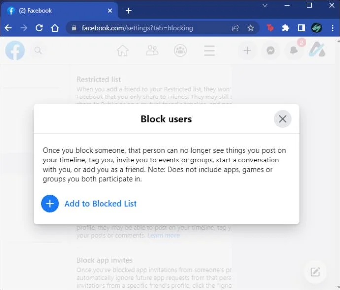Go to Facebook Home feed
The width and height of the screenshot is (340, 290).
[x=123, y=50]
